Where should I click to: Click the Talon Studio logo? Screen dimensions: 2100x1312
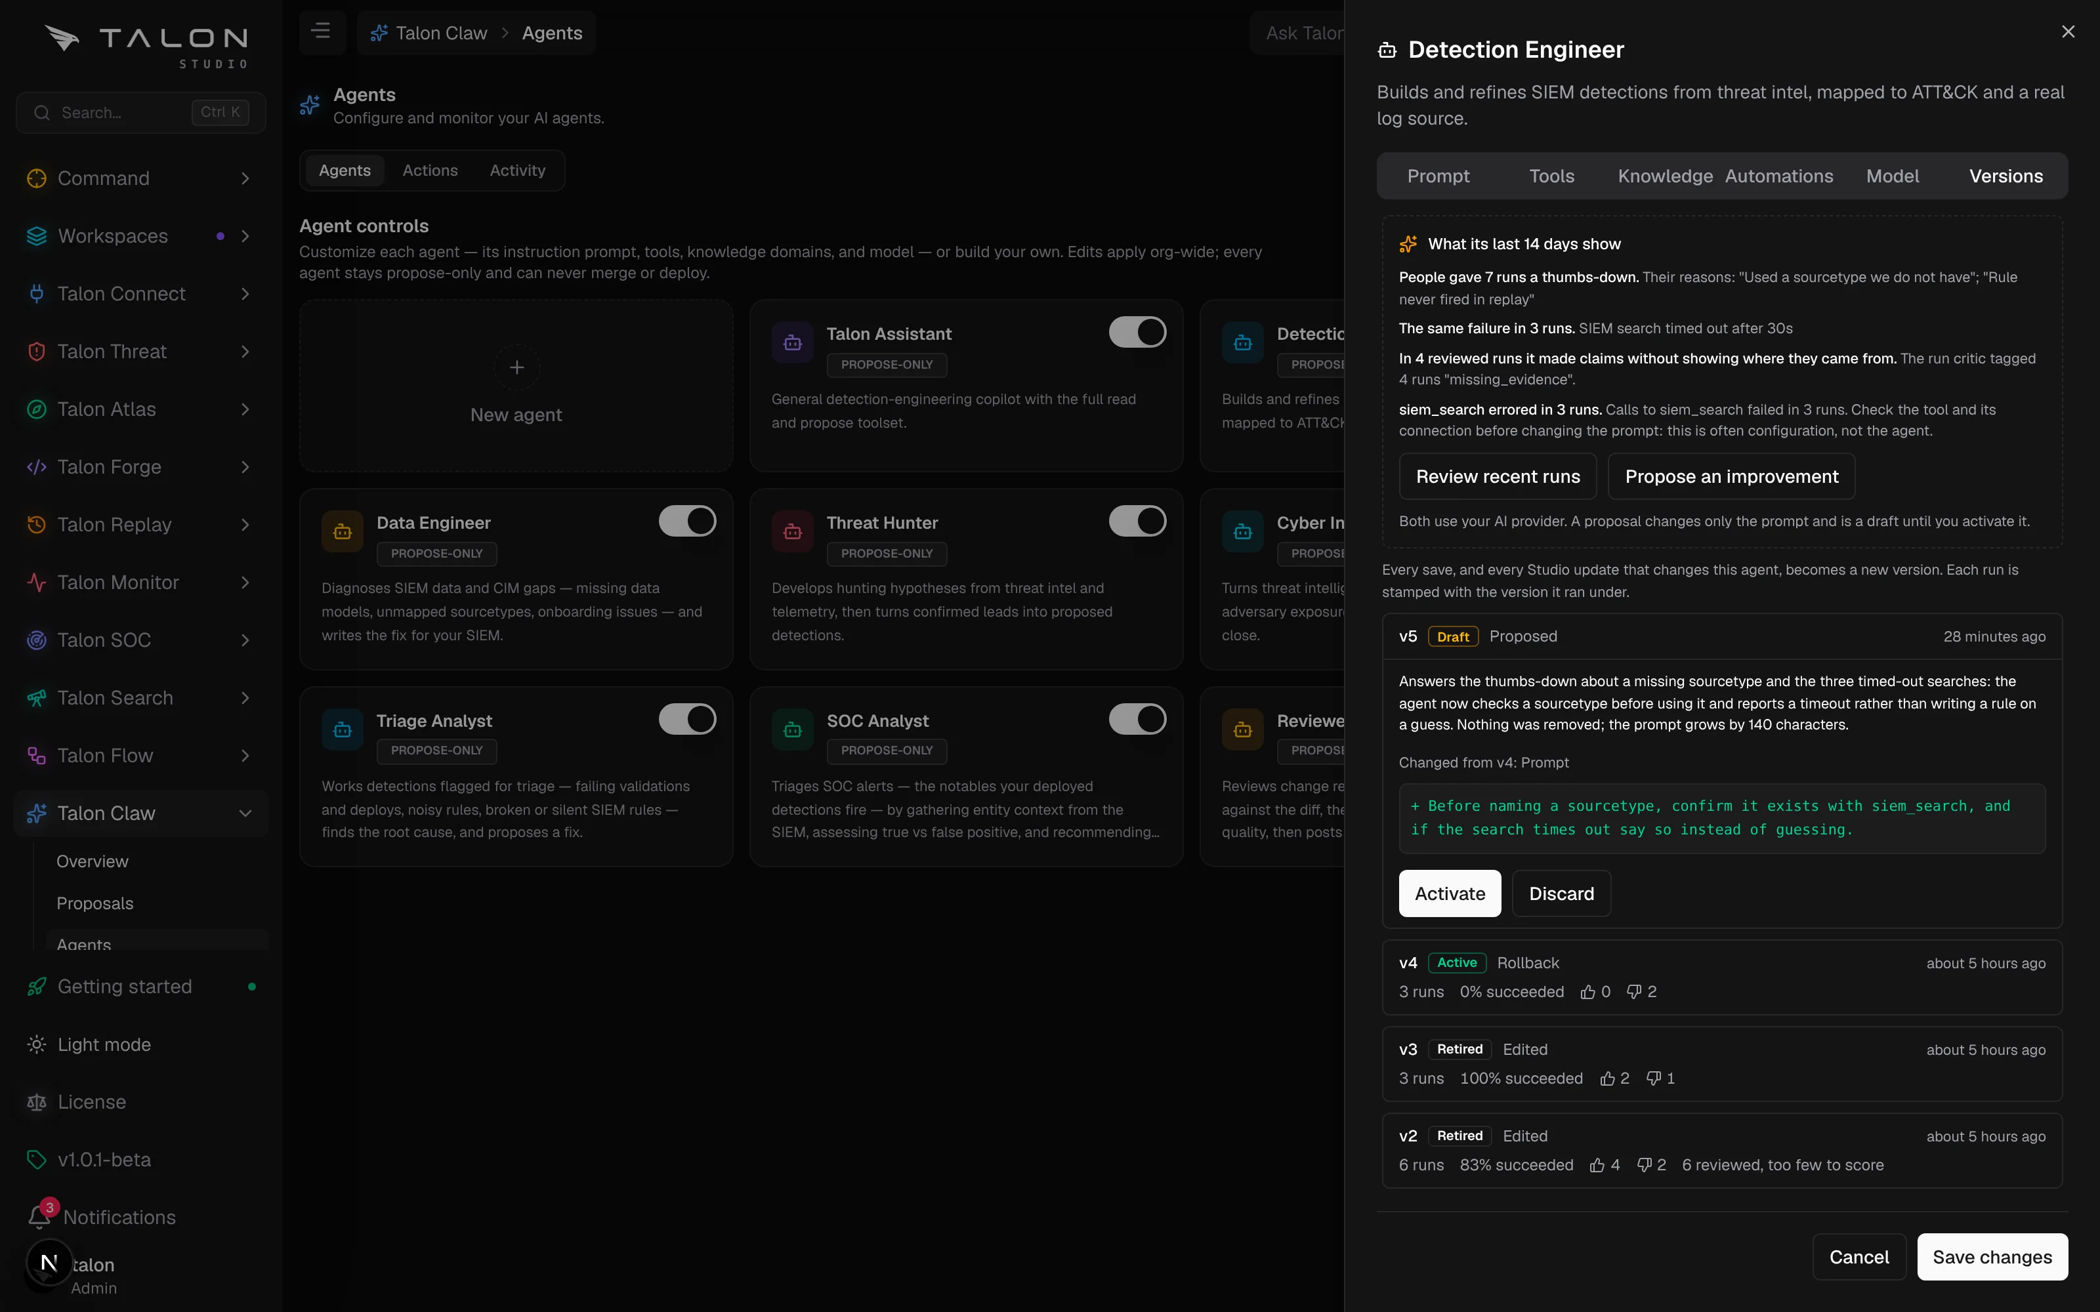pos(146,45)
